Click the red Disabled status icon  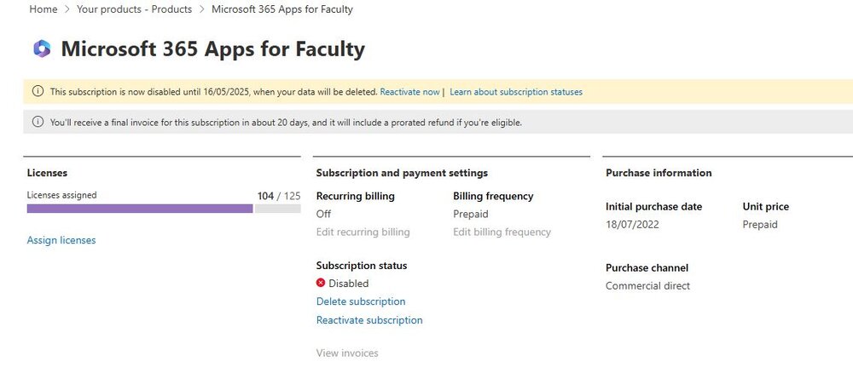[321, 283]
